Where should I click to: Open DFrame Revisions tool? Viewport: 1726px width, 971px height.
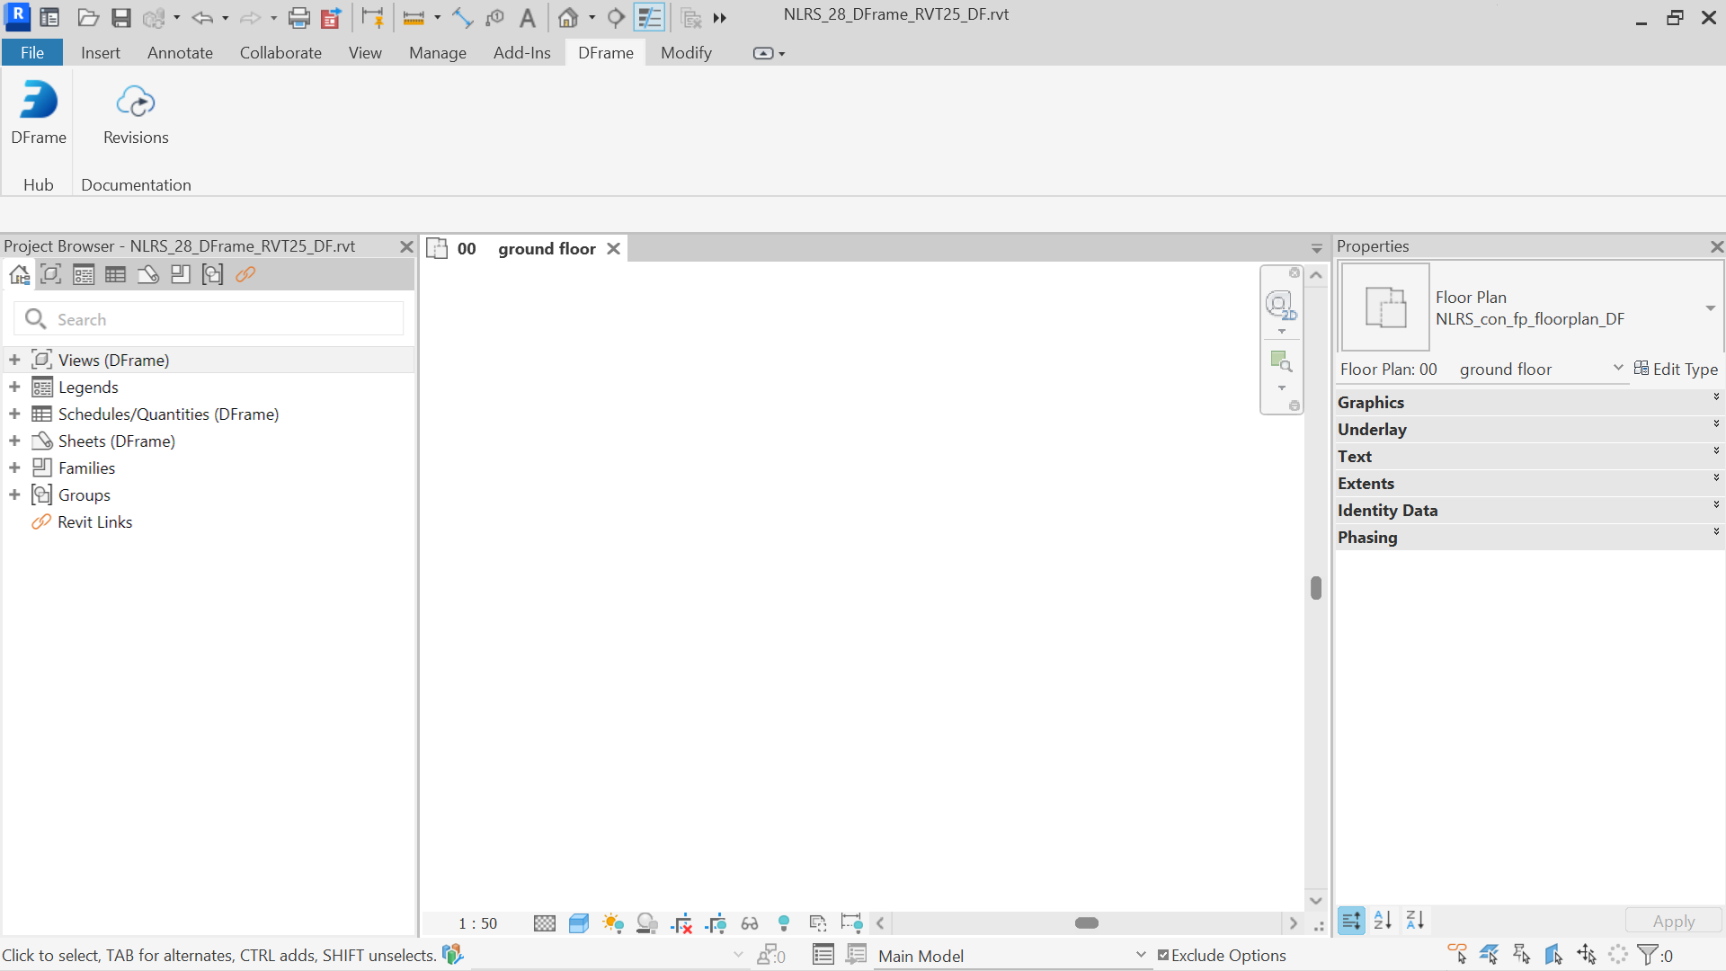click(x=136, y=113)
